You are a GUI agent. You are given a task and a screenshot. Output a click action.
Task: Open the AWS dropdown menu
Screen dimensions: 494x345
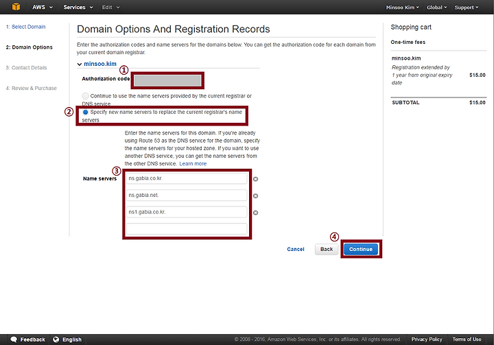click(43, 7)
